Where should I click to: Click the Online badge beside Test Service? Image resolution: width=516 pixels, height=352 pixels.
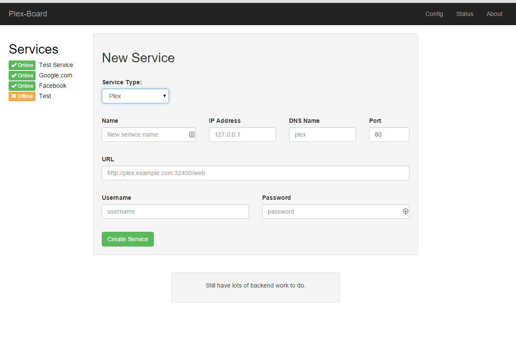pyautogui.click(x=22, y=65)
